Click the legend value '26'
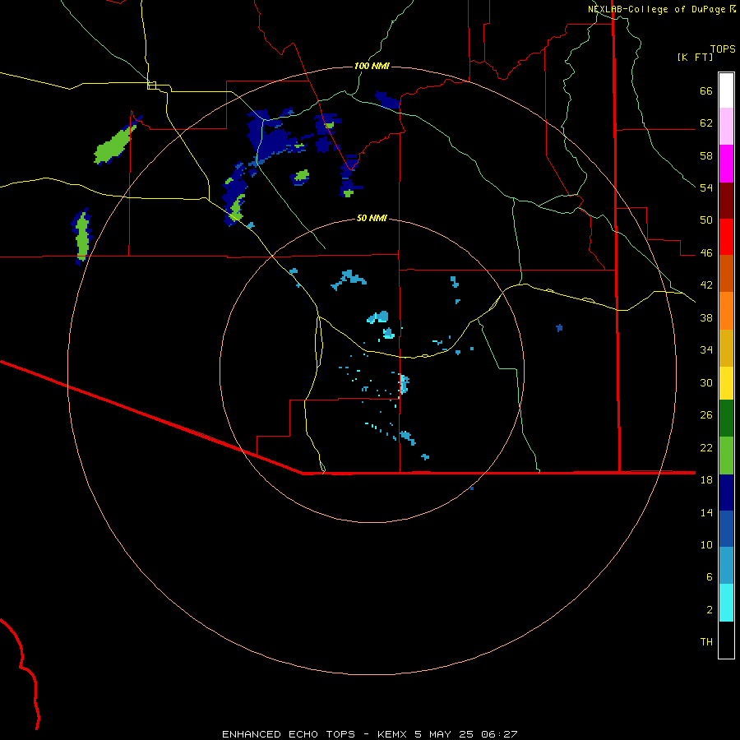 706,415
